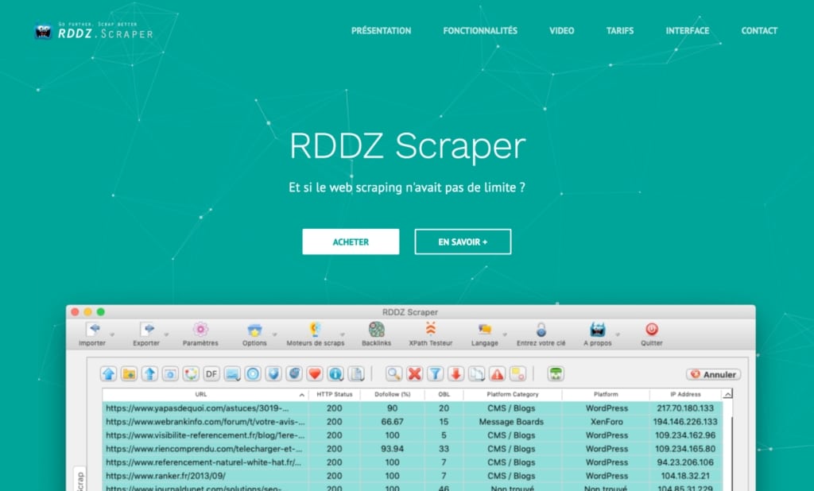Select the yapasdequoi.com URL row

click(413, 408)
